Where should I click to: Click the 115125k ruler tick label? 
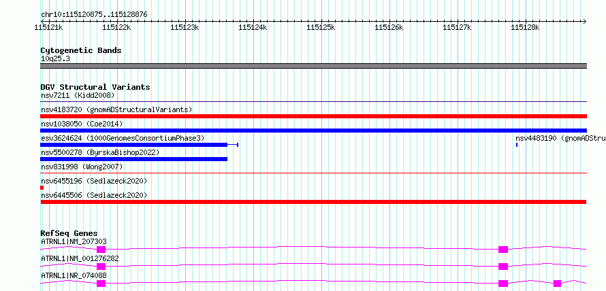[x=321, y=27]
